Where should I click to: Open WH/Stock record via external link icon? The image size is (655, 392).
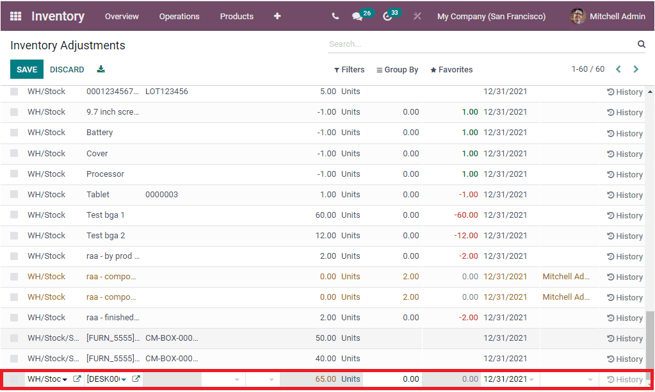pyautogui.click(x=77, y=379)
